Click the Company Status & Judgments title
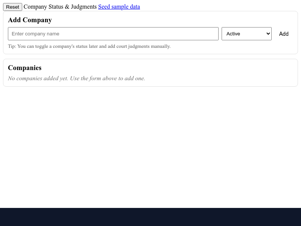 [60, 7]
